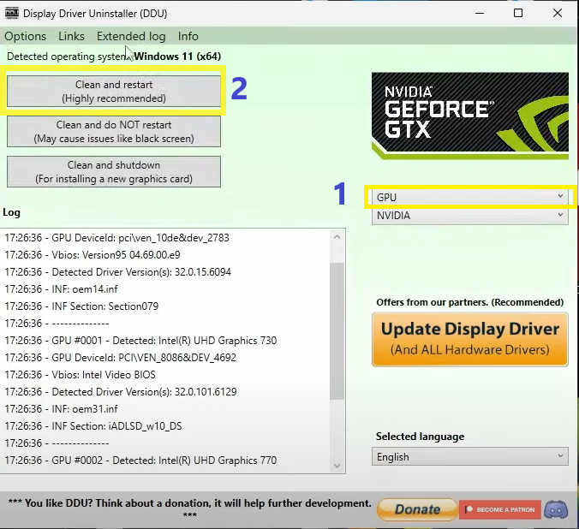Click the Become a Patron button
The width and height of the screenshot is (579, 529).
pyautogui.click(x=500, y=510)
